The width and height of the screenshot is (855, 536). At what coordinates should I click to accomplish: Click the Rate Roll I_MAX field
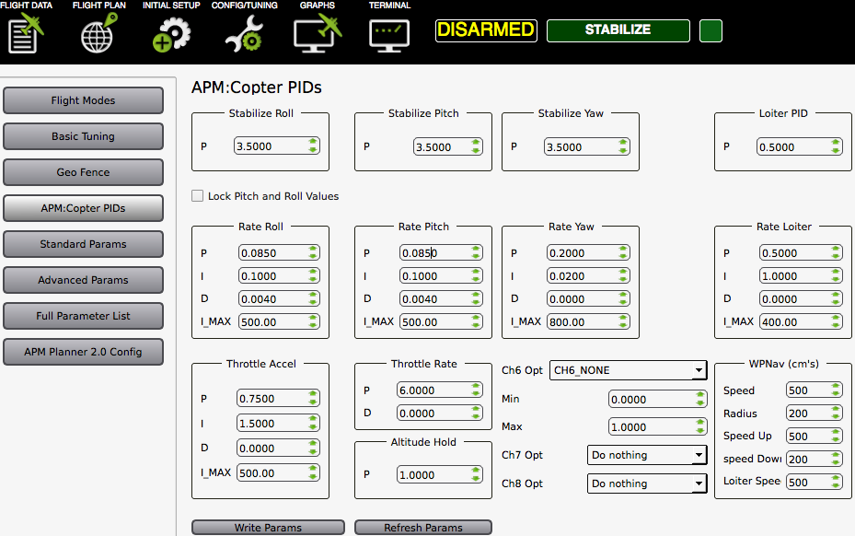(x=279, y=321)
